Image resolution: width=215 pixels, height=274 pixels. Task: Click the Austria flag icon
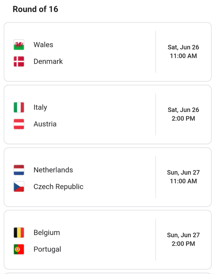click(19, 124)
